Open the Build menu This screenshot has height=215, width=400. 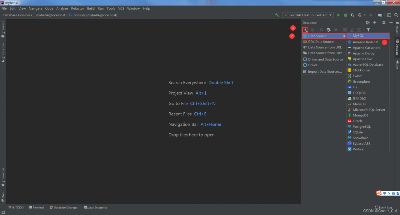tap(91, 8)
